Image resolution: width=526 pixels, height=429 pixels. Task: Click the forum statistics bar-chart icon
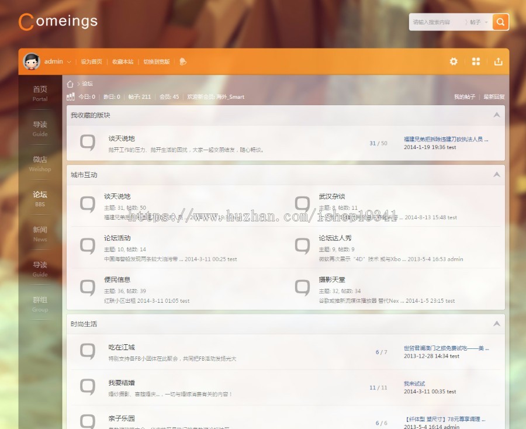tap(70, 97)
